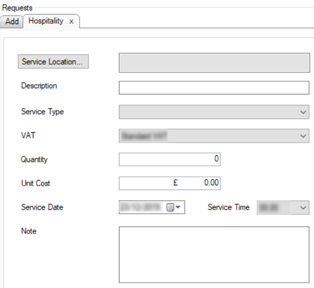
Task: Click the Service Location... button
Action: click(x=53, y=62)
